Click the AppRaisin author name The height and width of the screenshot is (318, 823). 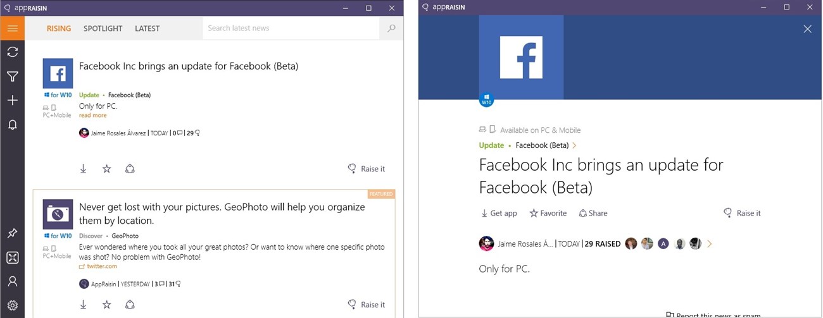click(105, 284)
